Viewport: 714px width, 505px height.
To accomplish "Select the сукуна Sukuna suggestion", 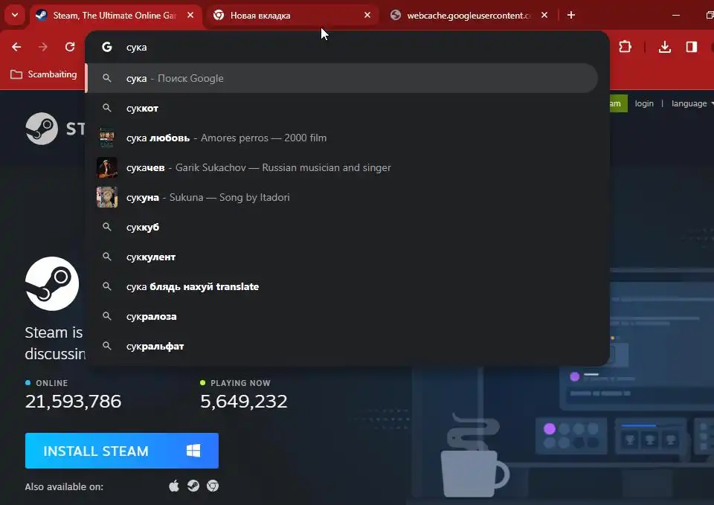I will (341, 197).
